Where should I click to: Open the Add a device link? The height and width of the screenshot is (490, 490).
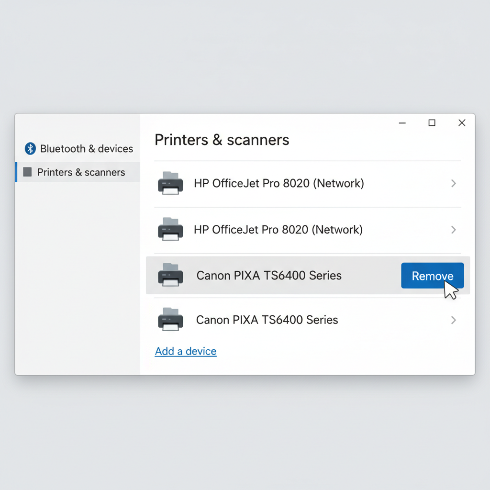tap(186, 351)
